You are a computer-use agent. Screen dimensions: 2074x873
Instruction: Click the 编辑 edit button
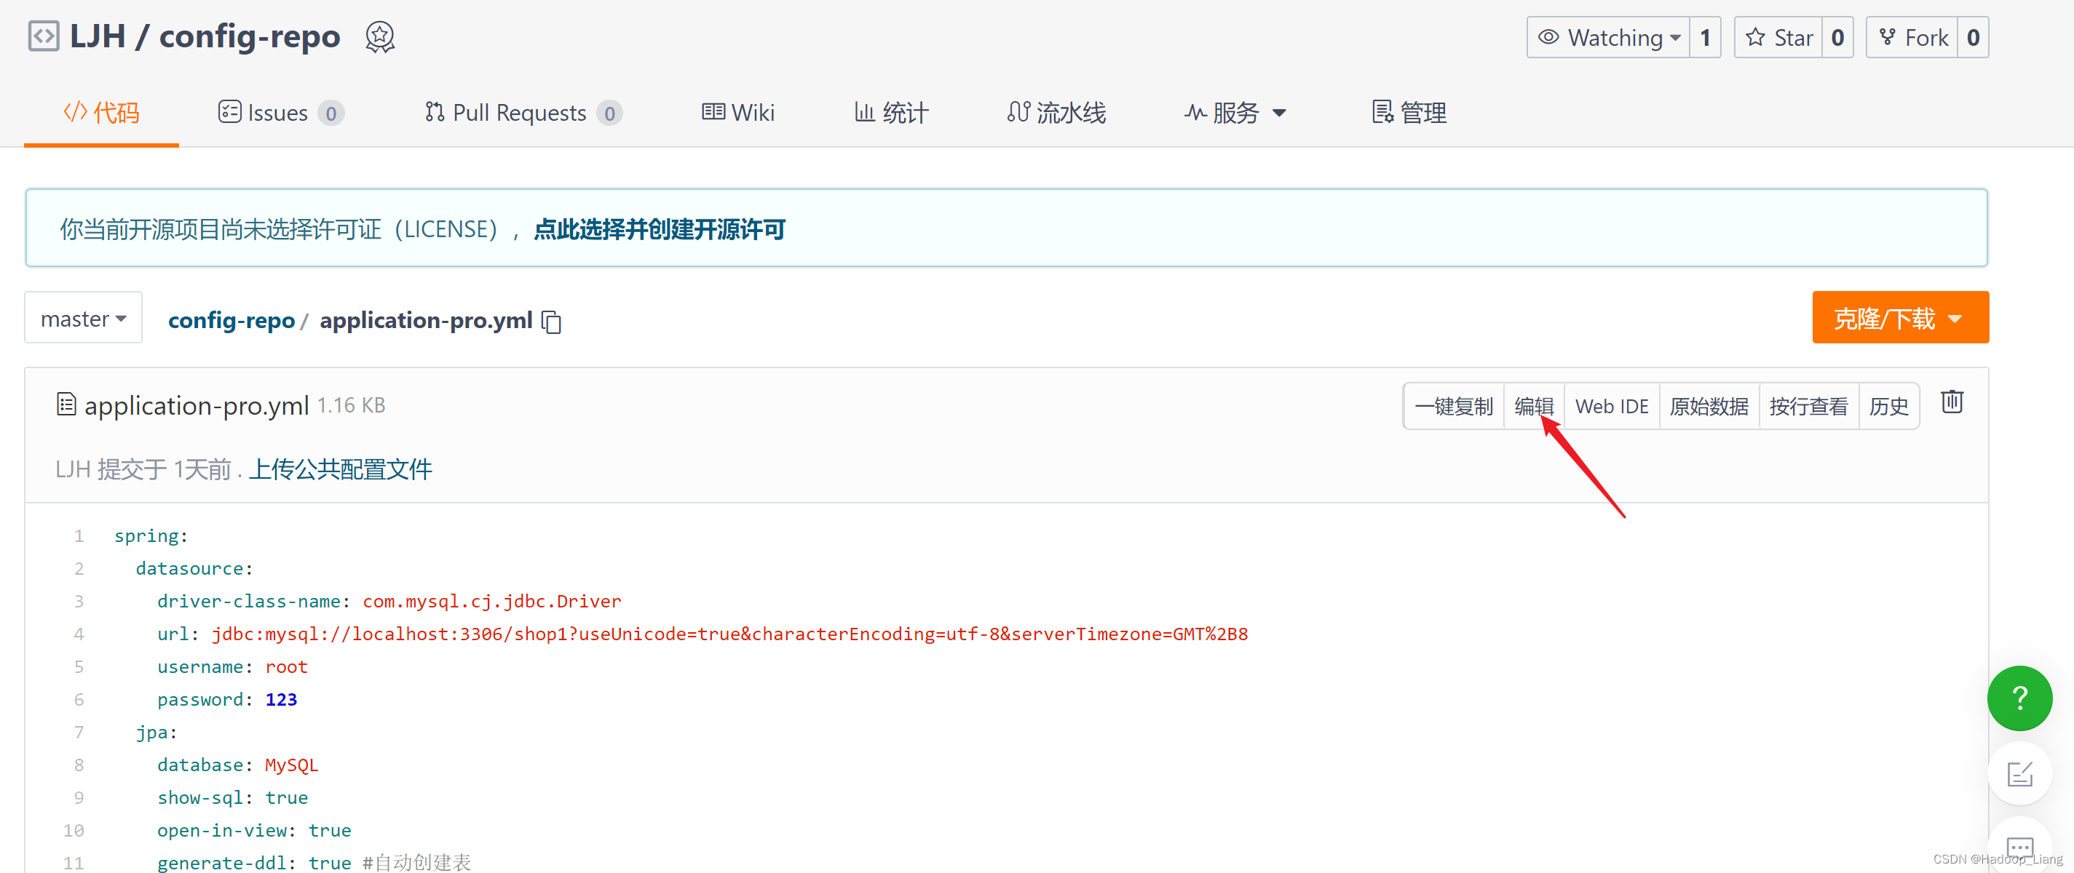pos(1533,405)
